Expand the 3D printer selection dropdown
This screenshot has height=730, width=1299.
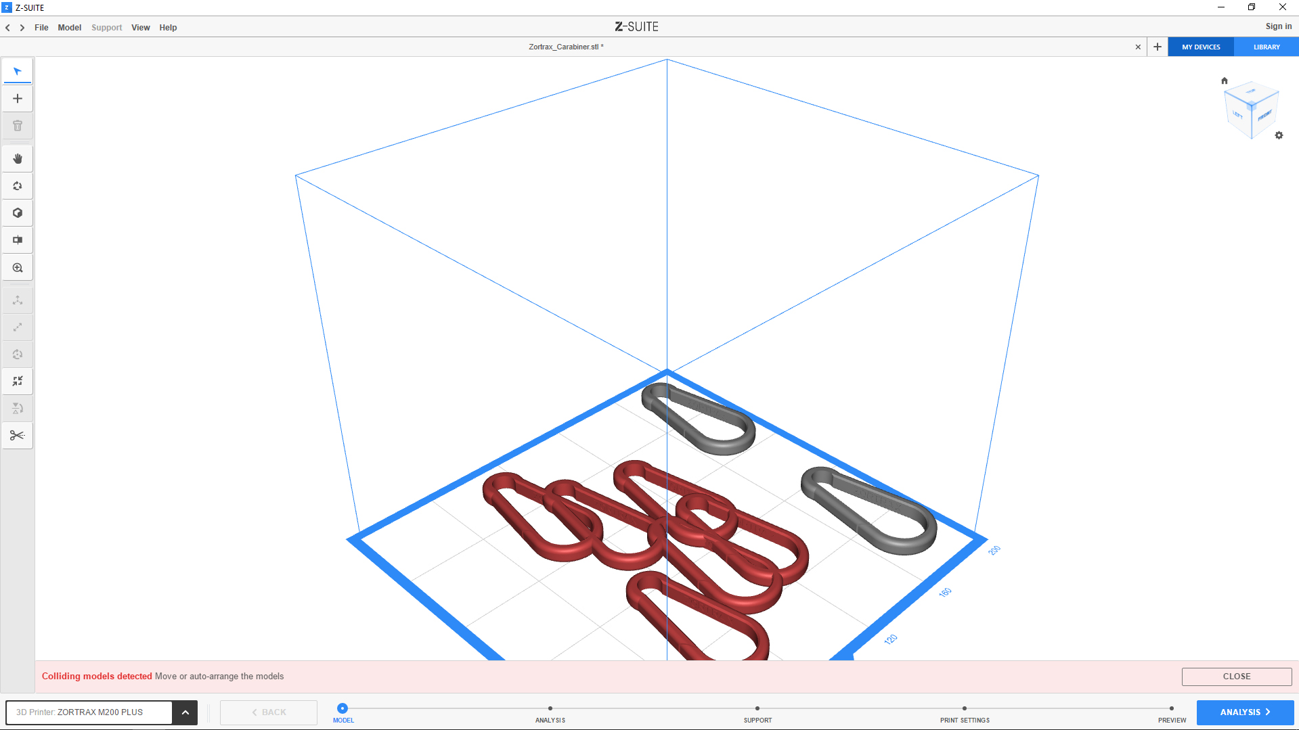click(185, 712)
